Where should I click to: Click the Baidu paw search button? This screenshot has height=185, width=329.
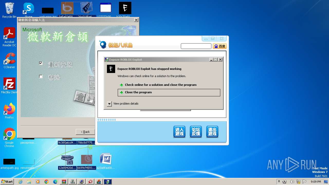(220, 46)
